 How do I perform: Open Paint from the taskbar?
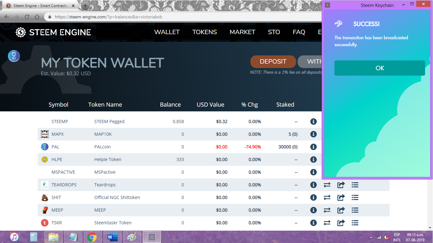132,237
